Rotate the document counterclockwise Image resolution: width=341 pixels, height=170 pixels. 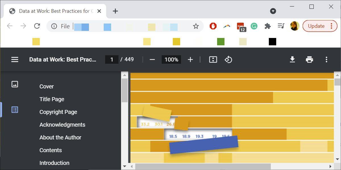pos(228,59)
